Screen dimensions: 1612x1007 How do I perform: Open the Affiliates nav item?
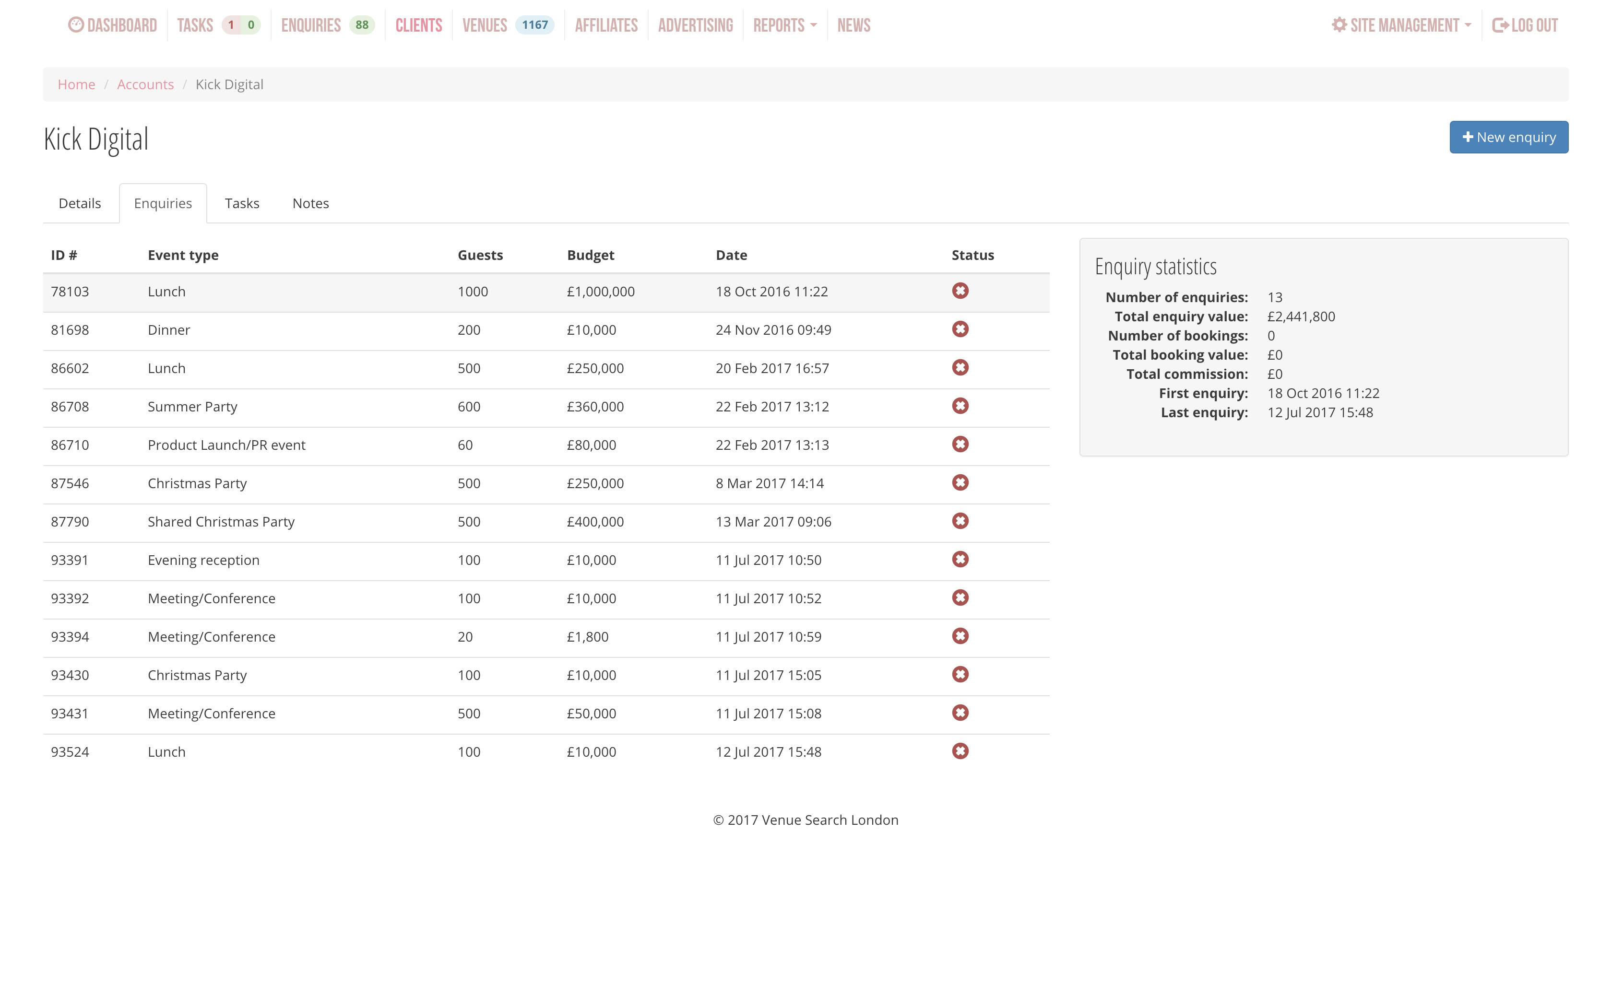click(606, 25)
